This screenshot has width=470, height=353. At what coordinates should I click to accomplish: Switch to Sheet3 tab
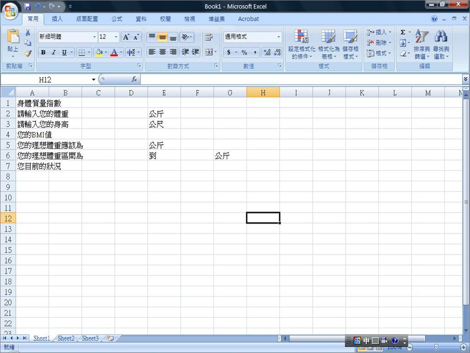click(90, 338)
